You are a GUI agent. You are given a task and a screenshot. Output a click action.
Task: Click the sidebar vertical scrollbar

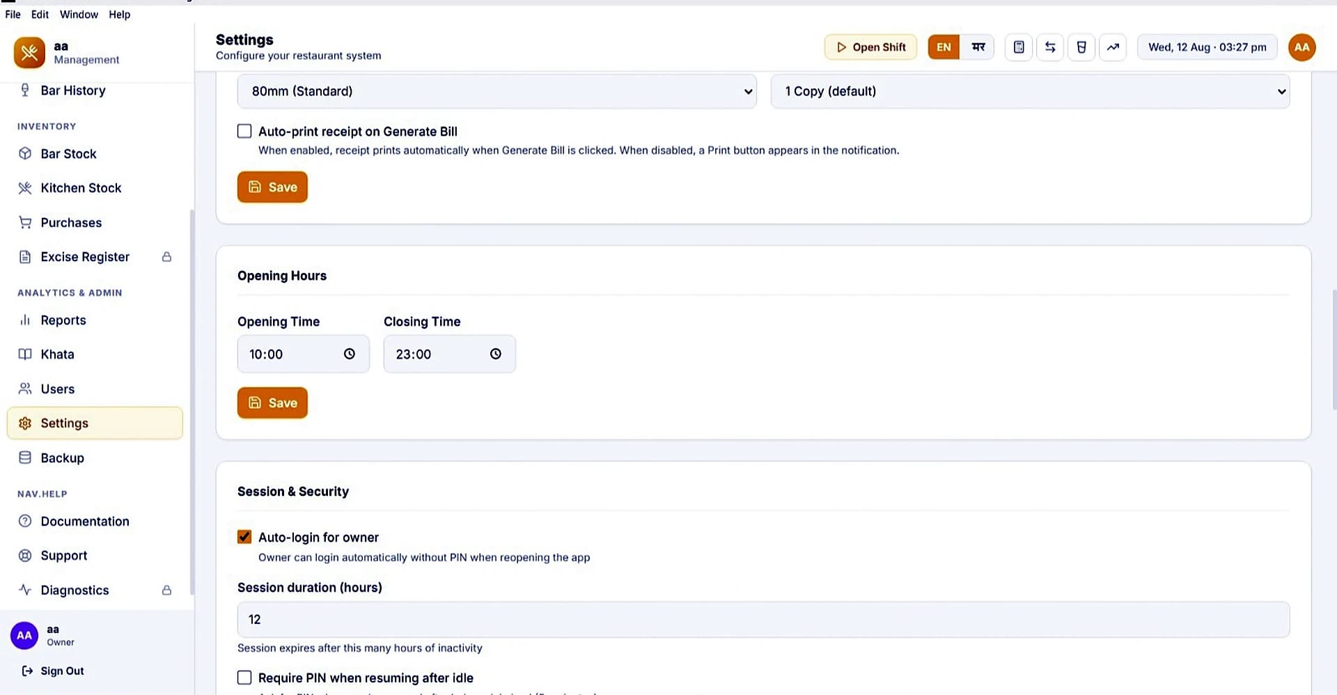click(191, 402)
